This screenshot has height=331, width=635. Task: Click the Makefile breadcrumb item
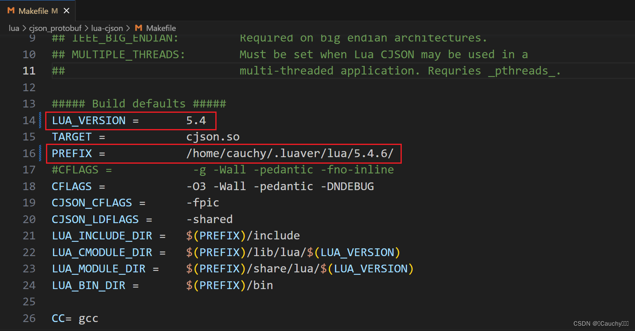click(x=161, y=28)
